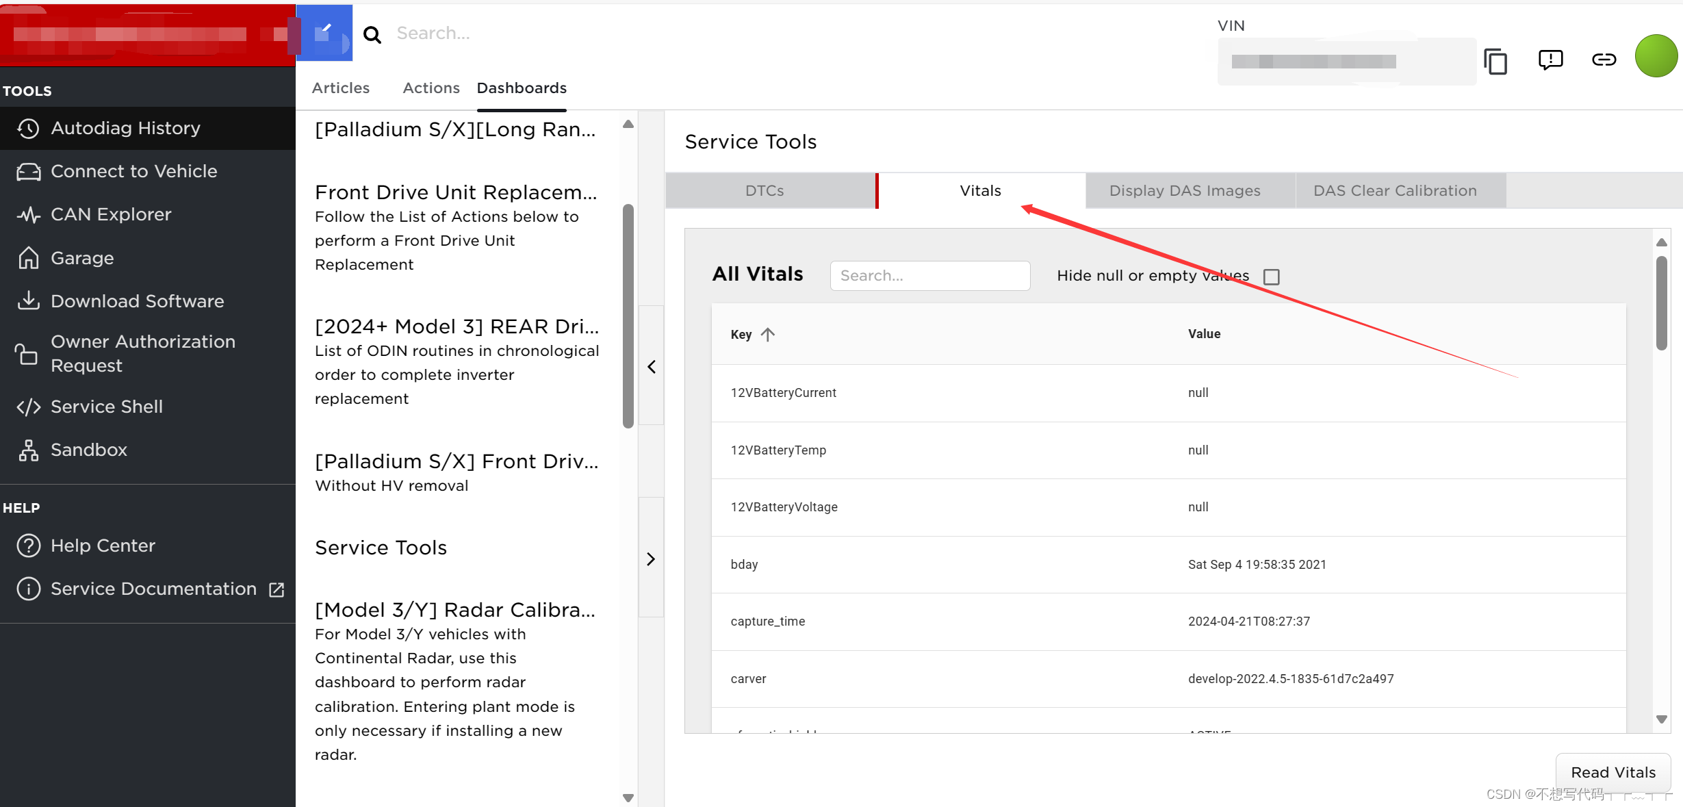Open the Service Shell code icon
1683x807 pixels.
click(28, 407)
